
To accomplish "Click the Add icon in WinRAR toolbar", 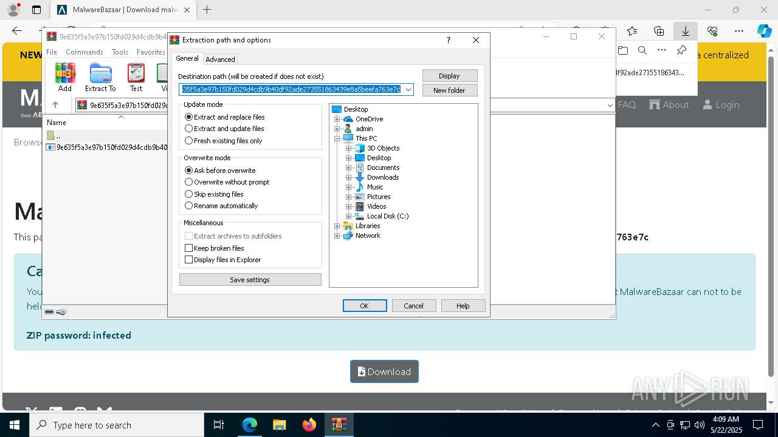I will (x=65, y=77).
